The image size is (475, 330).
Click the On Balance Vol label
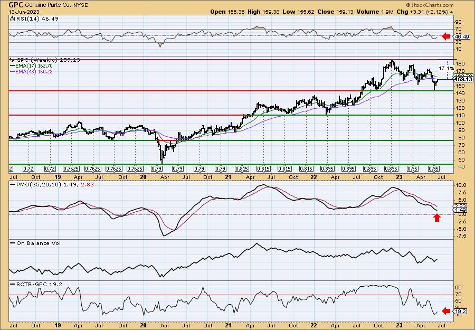tap(35, 243)
